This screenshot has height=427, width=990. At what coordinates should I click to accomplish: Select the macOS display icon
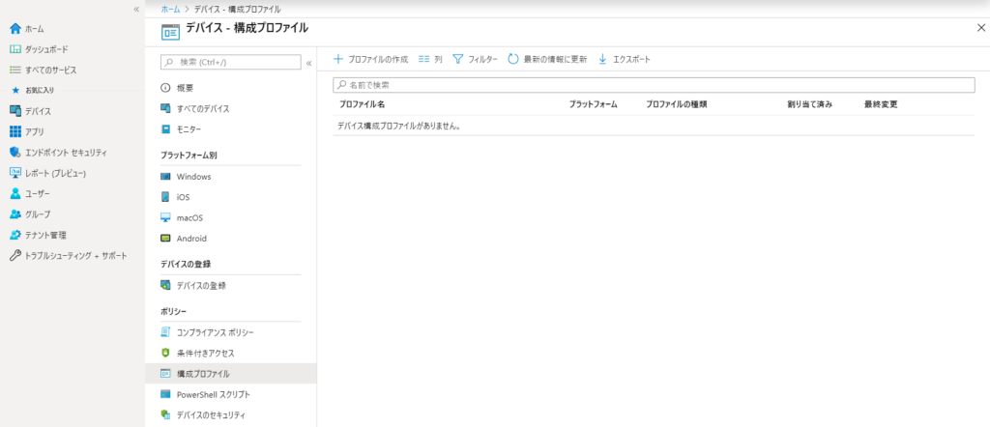[165, 217]
